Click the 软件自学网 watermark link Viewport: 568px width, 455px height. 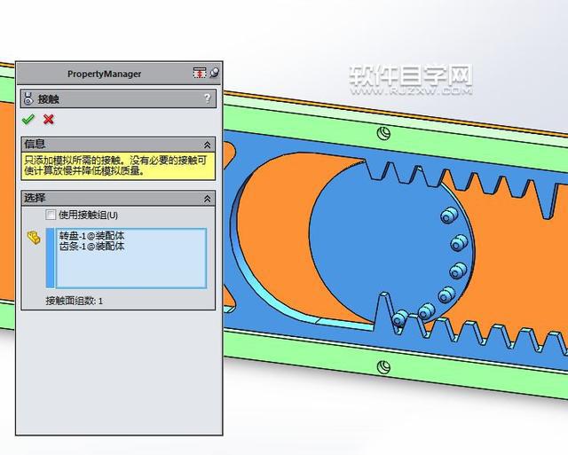point(409,78)
